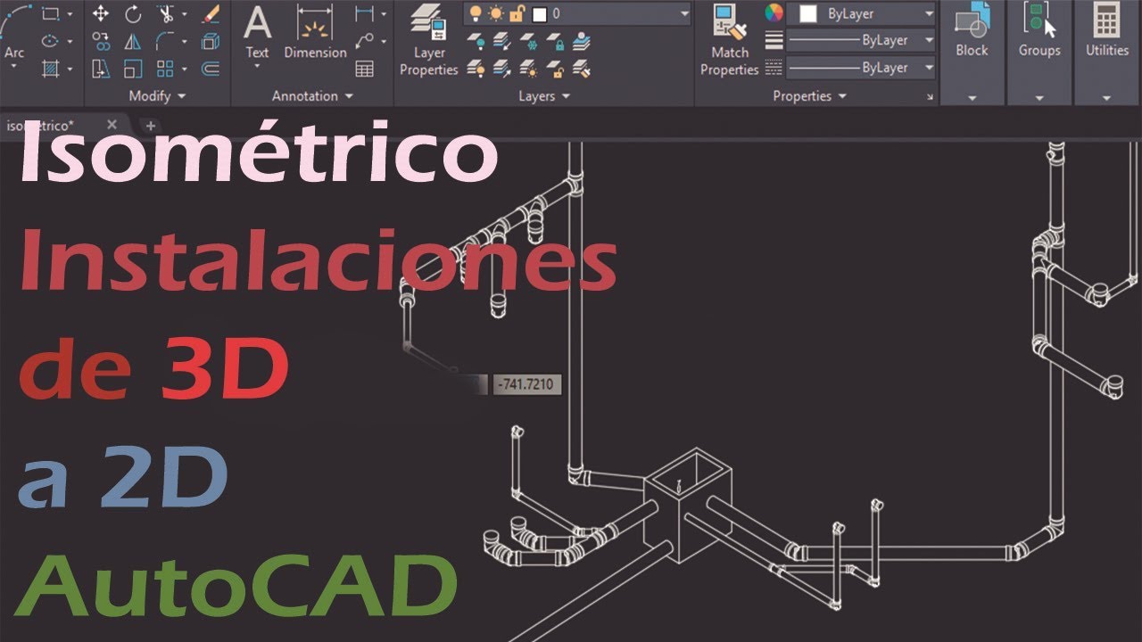Image resolution: width=1142 pixels, height=642 pixels.
Task: Open the Array dropdown arrow
Action: click(x=184, y=69)
